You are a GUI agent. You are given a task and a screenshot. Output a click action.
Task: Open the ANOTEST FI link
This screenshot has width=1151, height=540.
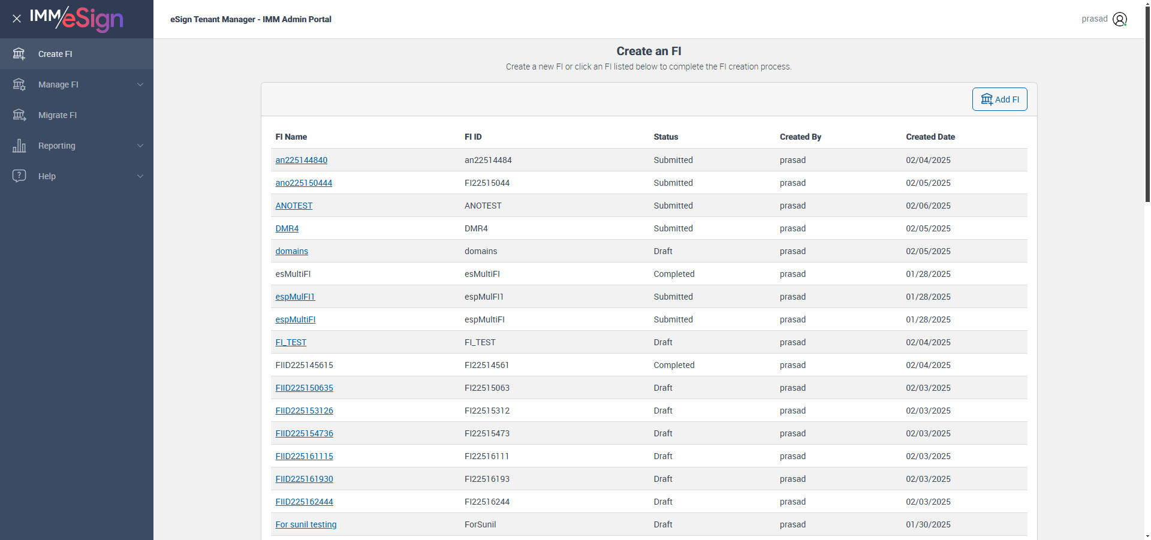[294, 206]
